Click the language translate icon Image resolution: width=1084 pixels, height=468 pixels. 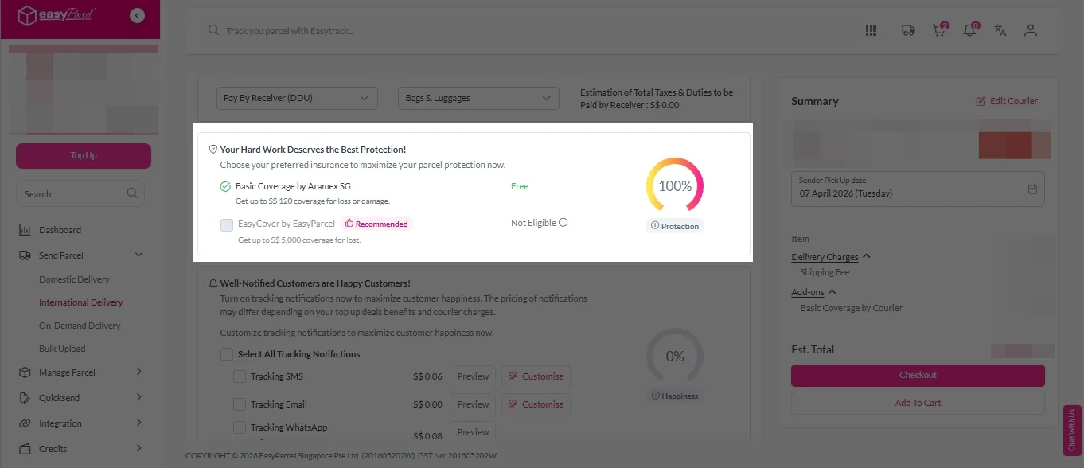tap(1000, 30)
